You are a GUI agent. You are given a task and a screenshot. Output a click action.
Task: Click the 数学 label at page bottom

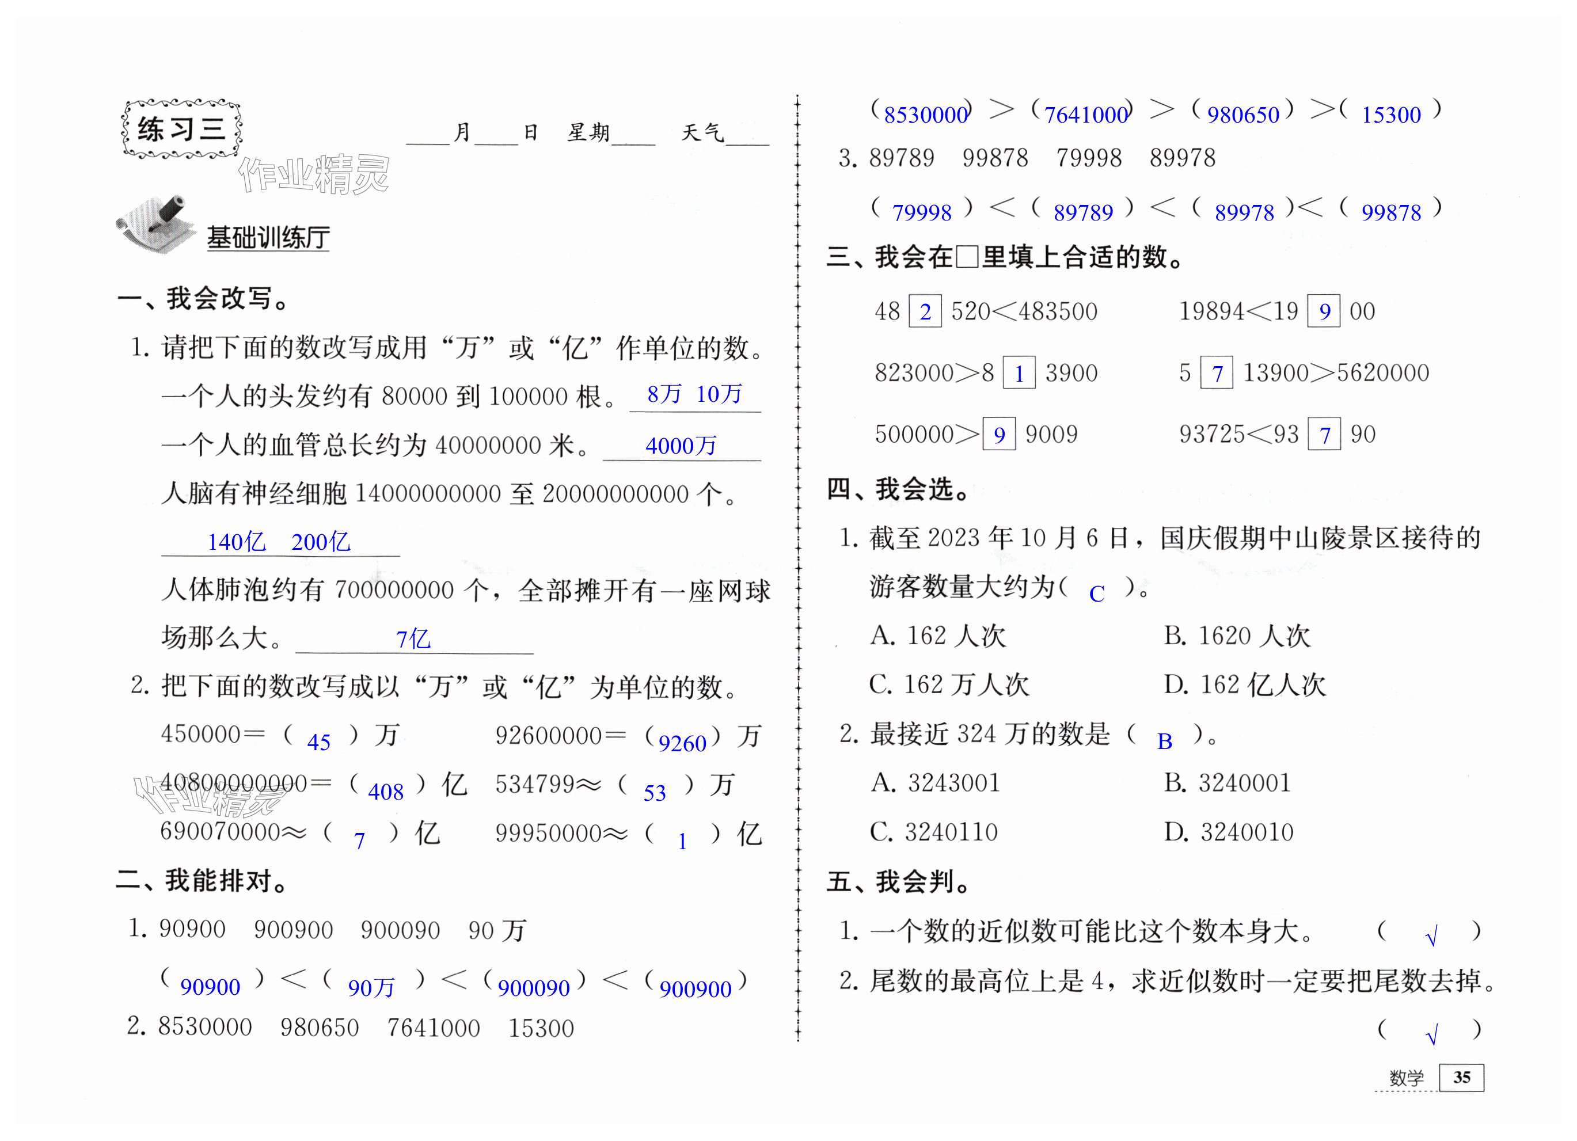1406,1078
